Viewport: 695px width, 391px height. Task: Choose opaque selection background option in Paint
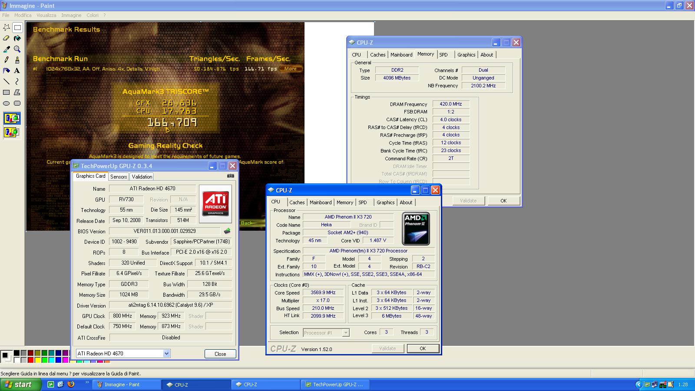click(x=12, y=118)
